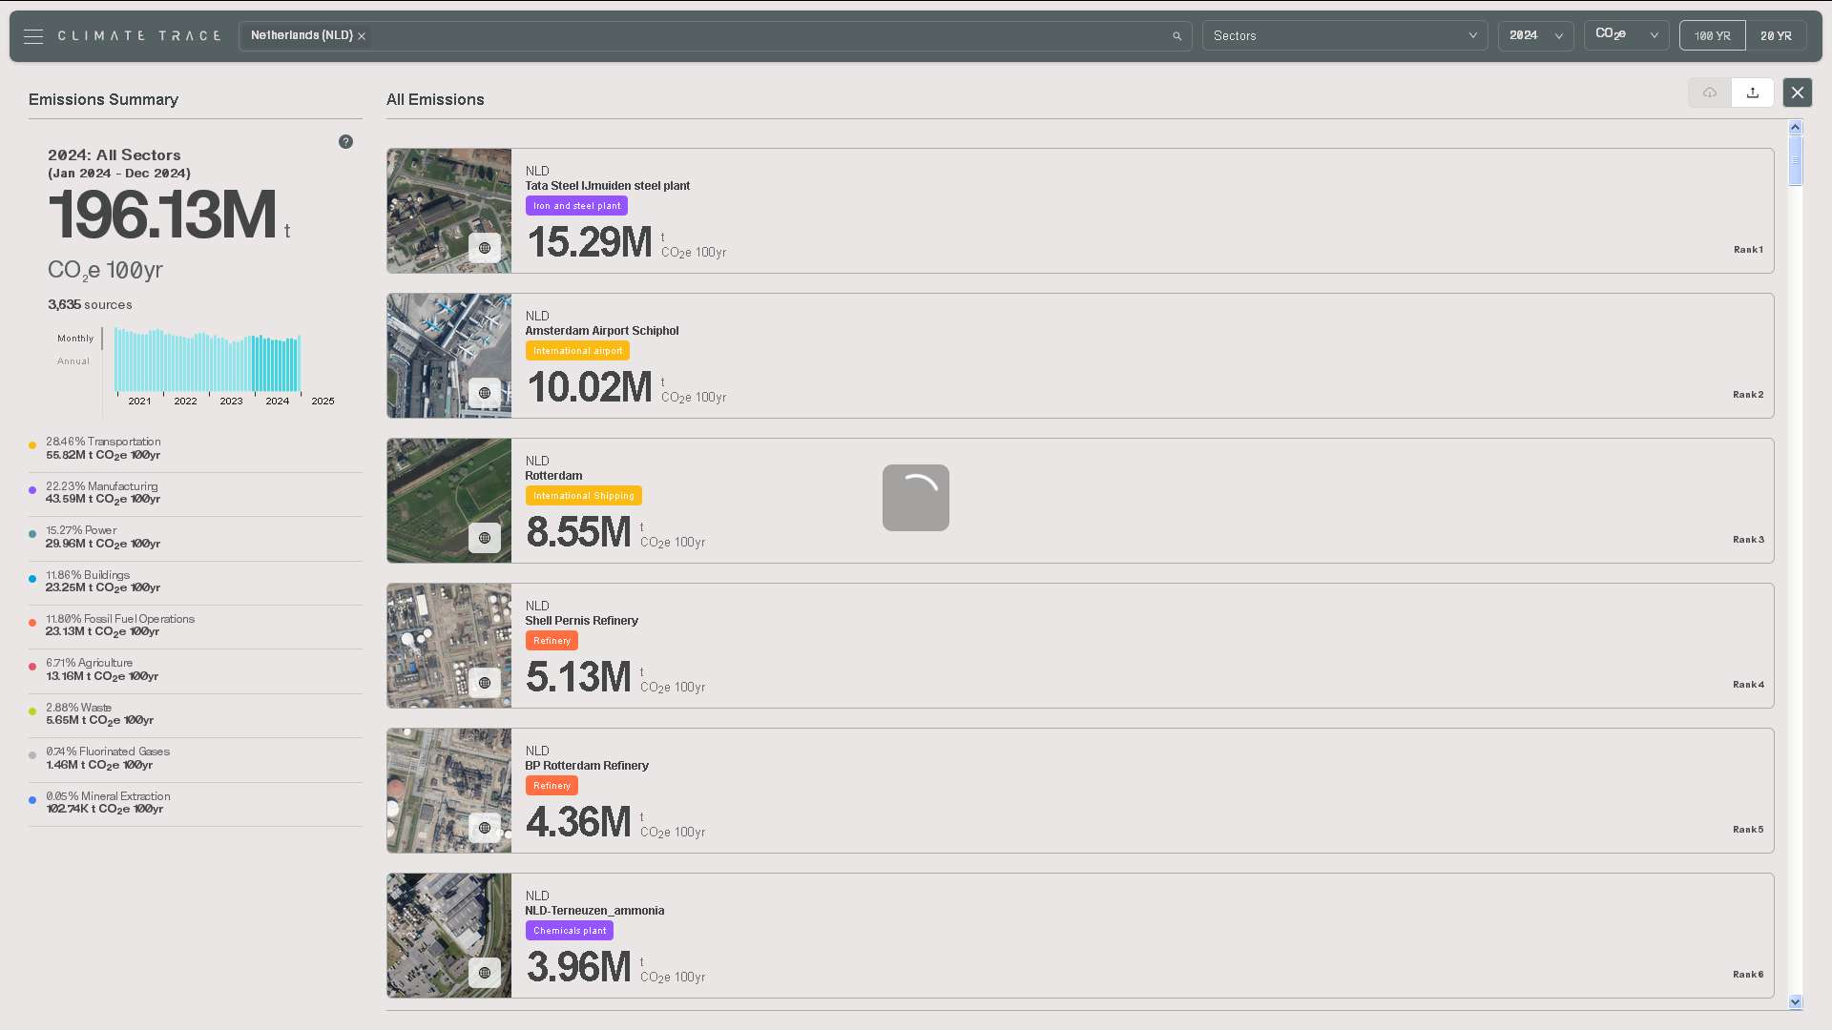Click globe icon on Shell Pernis thumbnail
The width and height of the screenshot is (1832, 1030).
tap(485, 683)
